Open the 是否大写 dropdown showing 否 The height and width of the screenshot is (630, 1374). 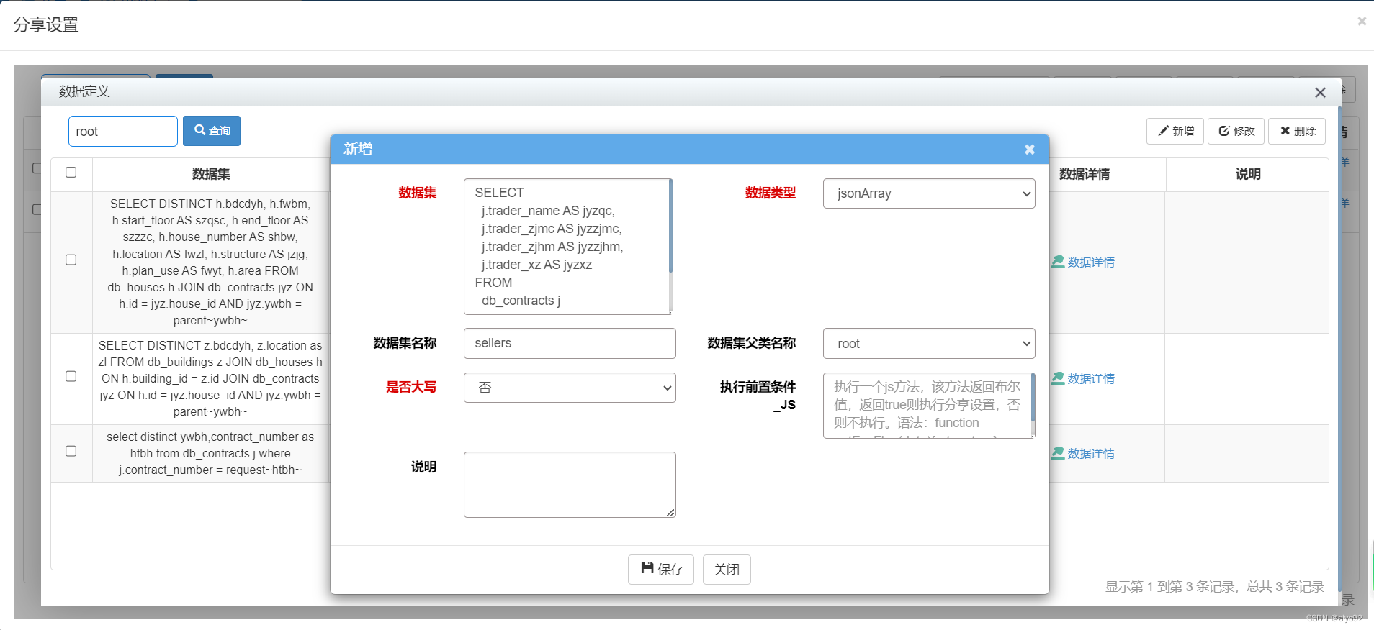[570, 388]
